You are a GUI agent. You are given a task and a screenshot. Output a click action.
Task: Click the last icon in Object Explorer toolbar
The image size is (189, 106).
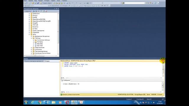(46, 11)
